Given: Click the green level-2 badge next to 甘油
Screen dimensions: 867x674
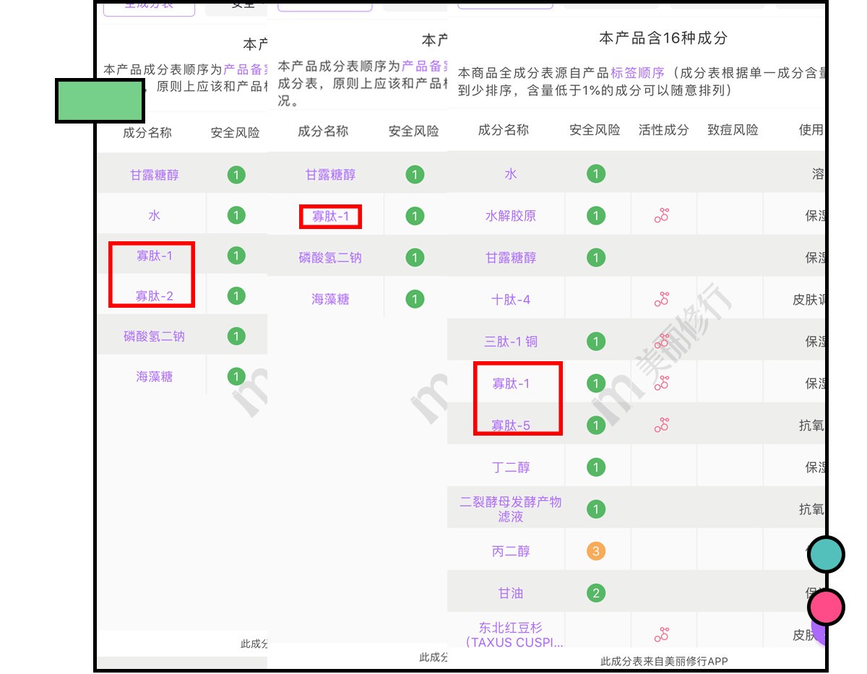Looking at the screenshot, I should click(595, 592).
